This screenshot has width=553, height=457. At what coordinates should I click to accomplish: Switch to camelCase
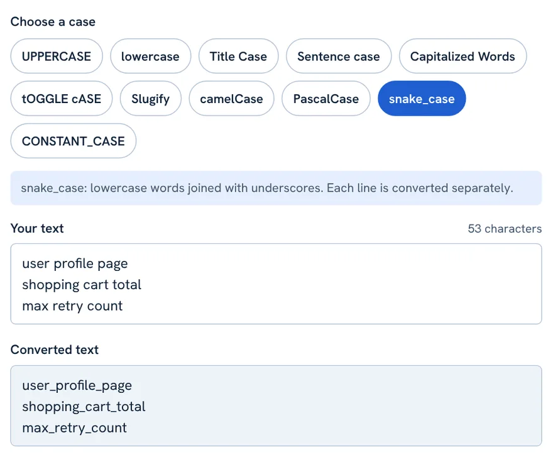pos(231,99)
